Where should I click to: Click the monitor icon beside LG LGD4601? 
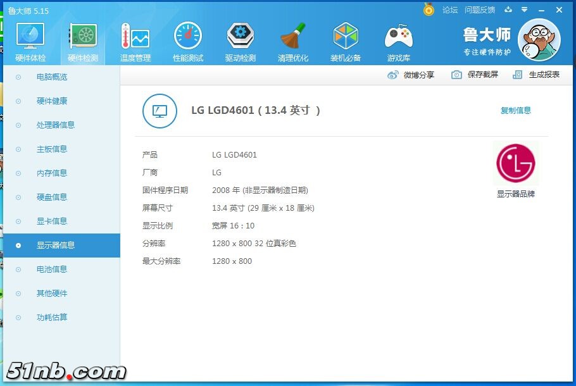pyautogui.click(x=160, y=109)
